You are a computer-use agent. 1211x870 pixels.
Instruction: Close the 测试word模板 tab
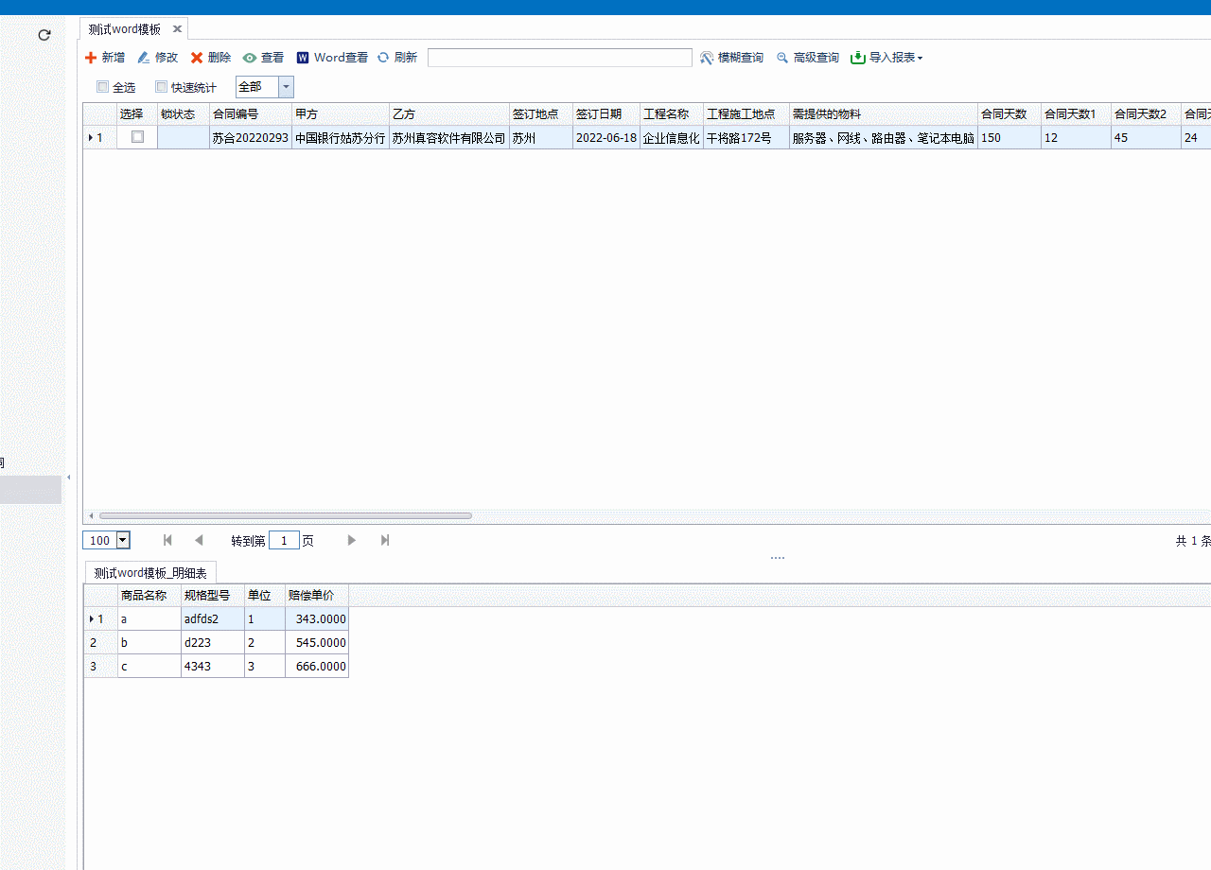(x=177, y=29)
